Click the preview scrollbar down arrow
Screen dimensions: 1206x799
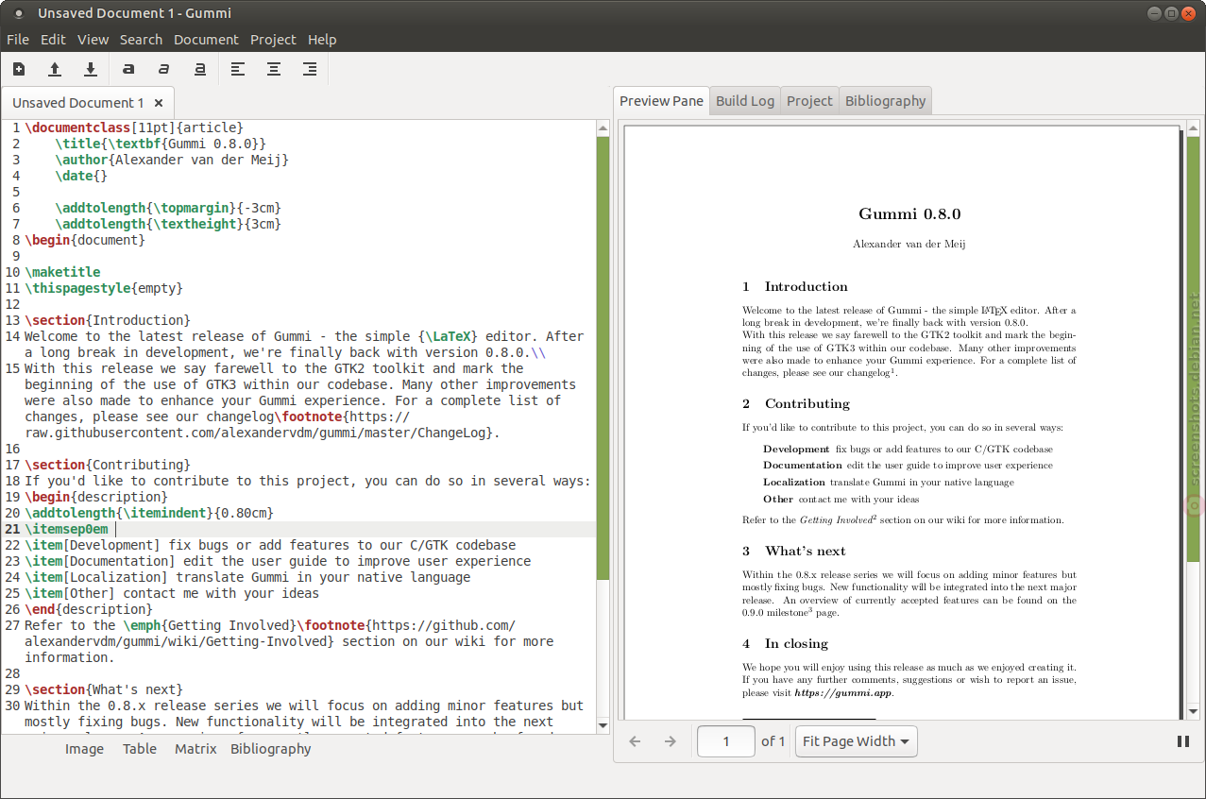(x=1194, y=711)
